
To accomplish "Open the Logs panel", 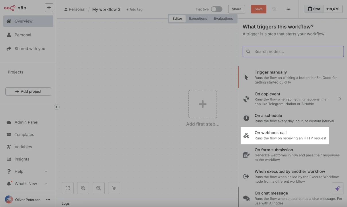I will pyautogui.click(x=66, y=204).
